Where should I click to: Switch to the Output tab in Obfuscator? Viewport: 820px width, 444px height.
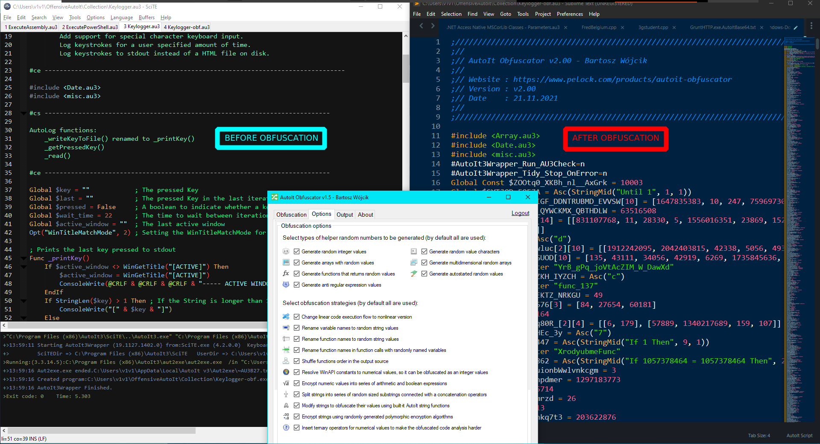pyautogui.click(x=345, y=215)
